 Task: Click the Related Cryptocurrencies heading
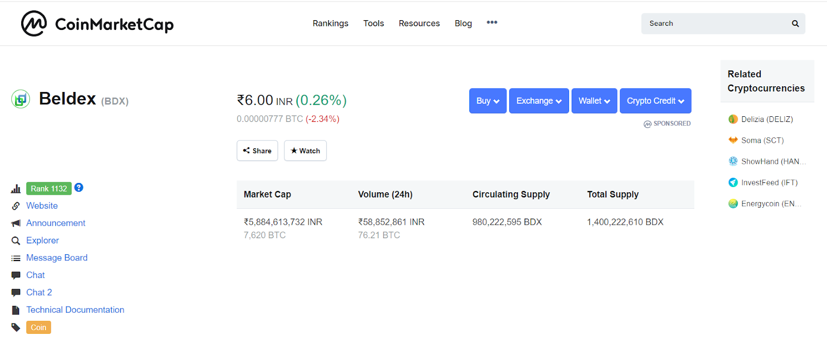(766, 81)
